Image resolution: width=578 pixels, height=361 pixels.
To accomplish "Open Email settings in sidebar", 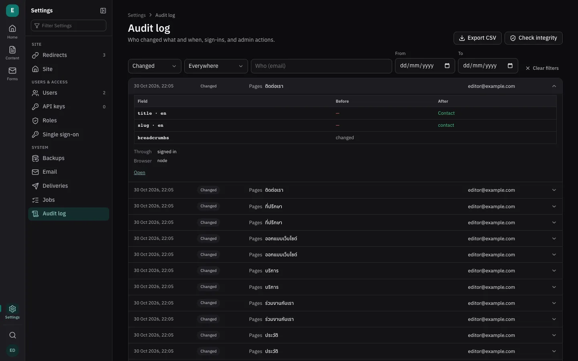I will pos(69,172).
